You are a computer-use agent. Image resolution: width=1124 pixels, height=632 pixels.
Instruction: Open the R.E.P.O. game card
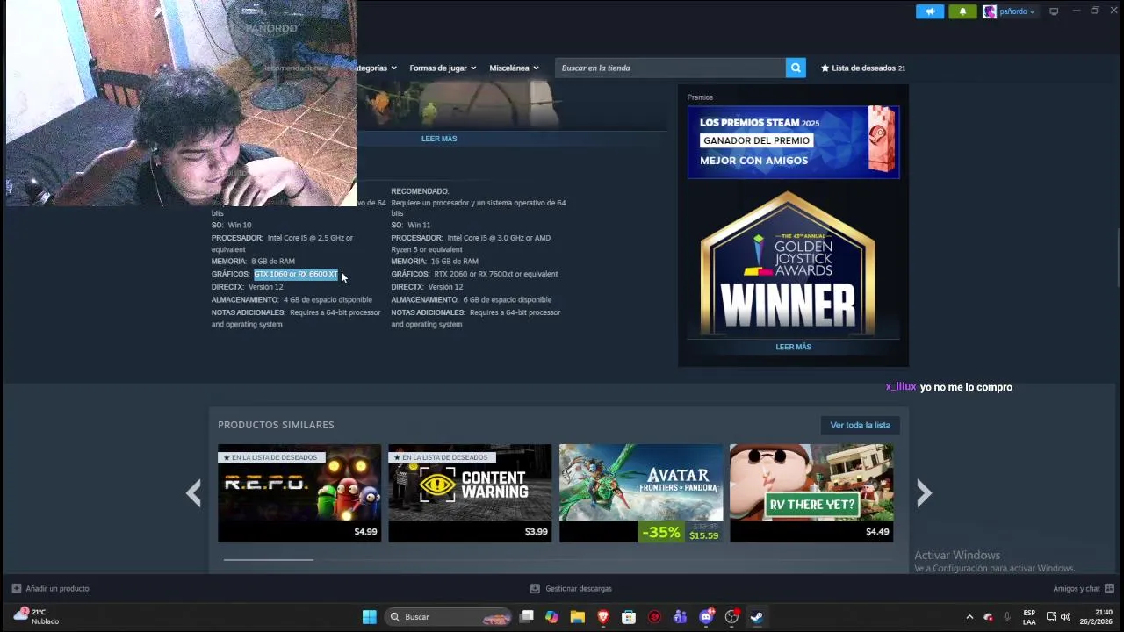click(x=299, y=493)
